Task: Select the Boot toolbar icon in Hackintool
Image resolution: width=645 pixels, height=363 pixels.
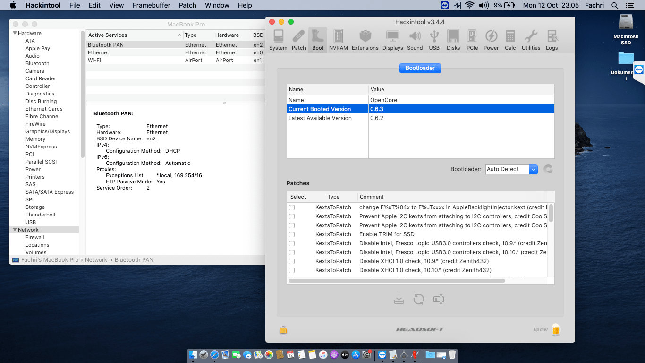Action: coord(318,40)
